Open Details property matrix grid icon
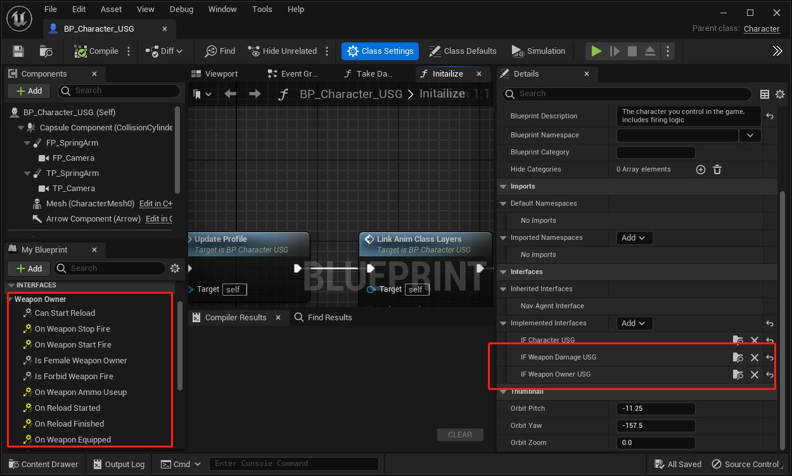The image size is (792, 476). [765, 94]
